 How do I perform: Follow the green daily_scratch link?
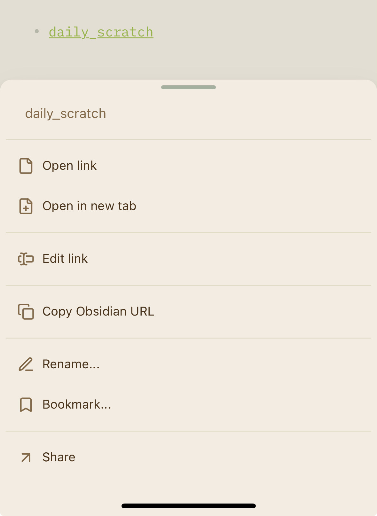(101, 32)
